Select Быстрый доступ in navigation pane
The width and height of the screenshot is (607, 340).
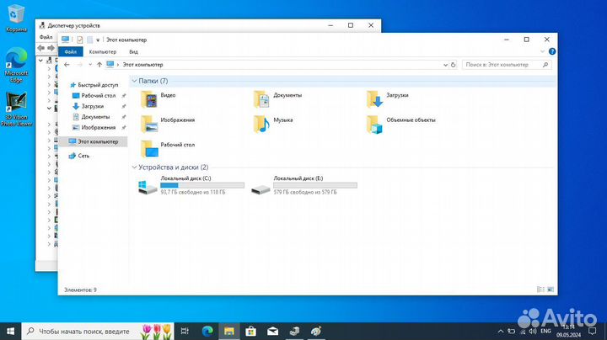click(98, 85)
